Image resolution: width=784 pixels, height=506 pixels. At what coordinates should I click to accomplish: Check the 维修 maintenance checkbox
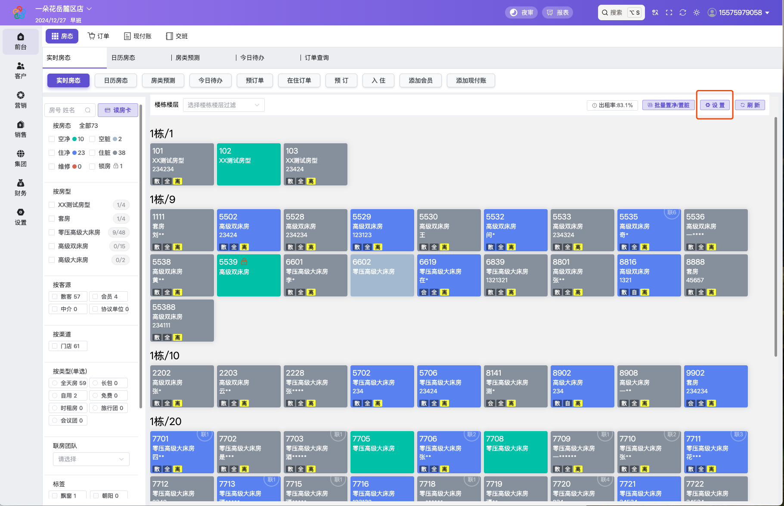52,167
